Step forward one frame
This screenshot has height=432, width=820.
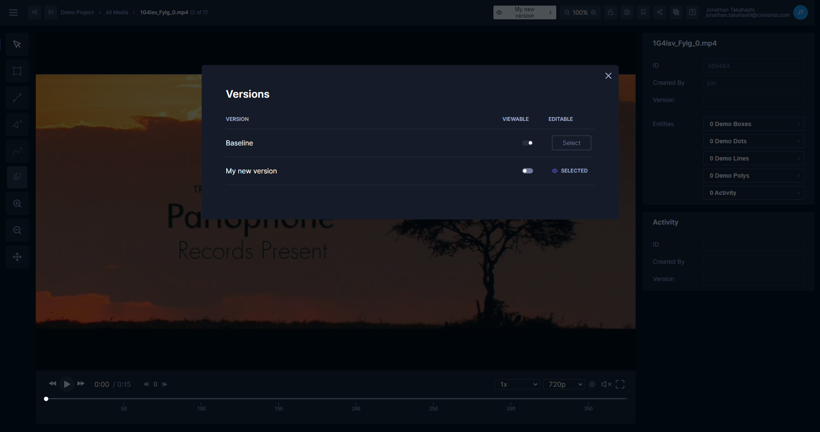[x=165, y=384]
